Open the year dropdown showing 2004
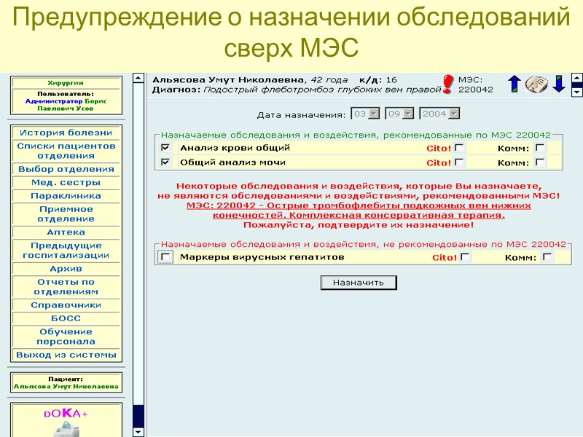This screenshot has width=583, height=437. click(x=439, y=114)
